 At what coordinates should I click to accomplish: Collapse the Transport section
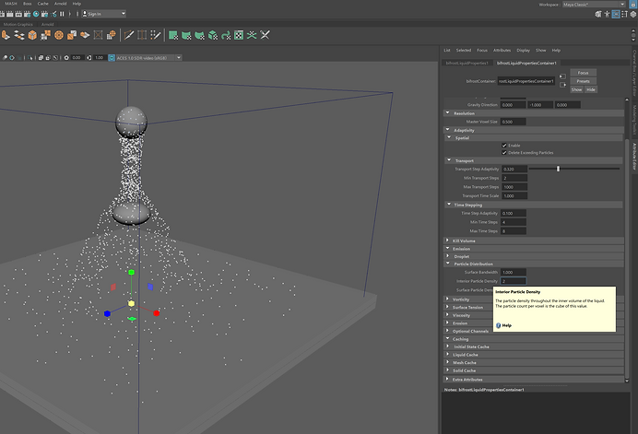[449, 160]
